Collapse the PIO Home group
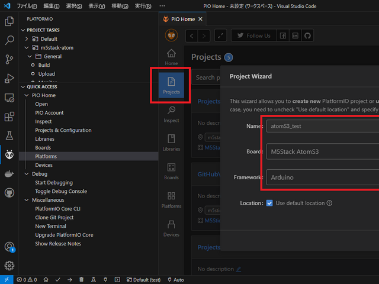Screen dimensions: 379x284 27,95
